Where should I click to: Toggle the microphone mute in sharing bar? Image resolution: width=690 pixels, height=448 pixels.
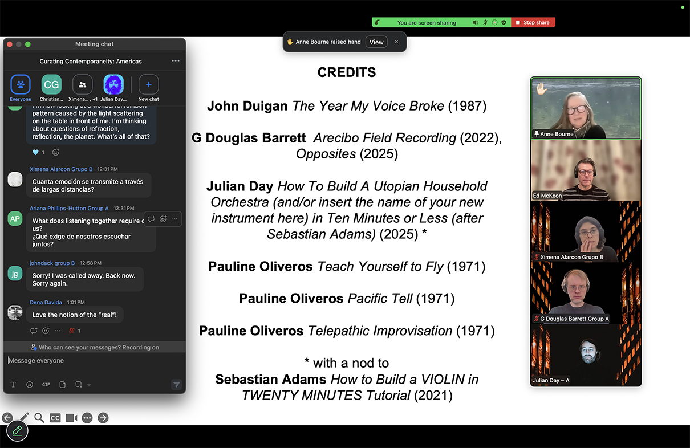tap(485, 23)
